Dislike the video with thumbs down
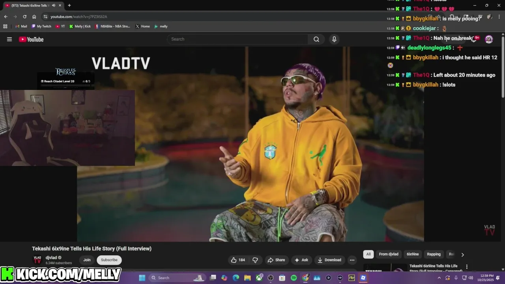 pyautogui.click(x=255, y=260)
